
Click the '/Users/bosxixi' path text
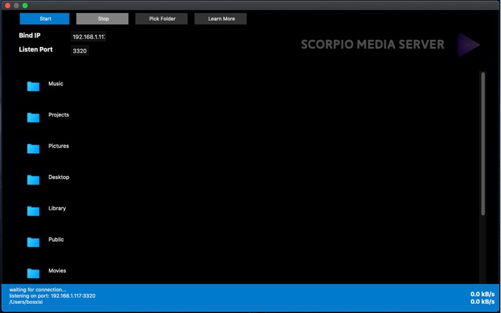[26, 302]
